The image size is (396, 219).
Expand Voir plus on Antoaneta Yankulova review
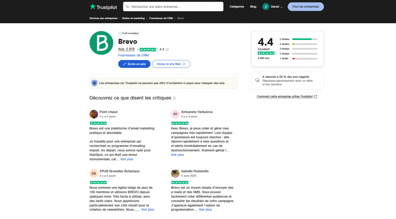coord(177,155)
